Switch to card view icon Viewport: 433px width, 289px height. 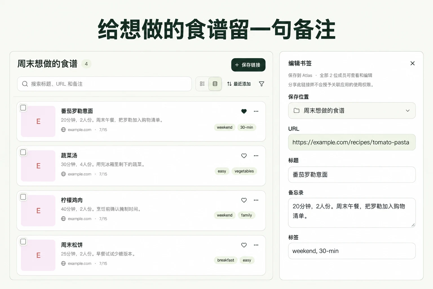tap(215, 84)
